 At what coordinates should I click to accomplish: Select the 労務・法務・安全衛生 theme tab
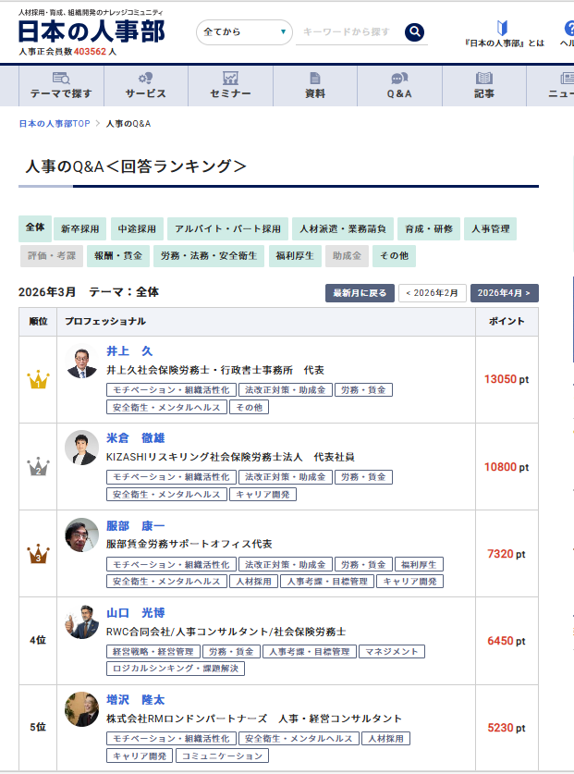209,256
